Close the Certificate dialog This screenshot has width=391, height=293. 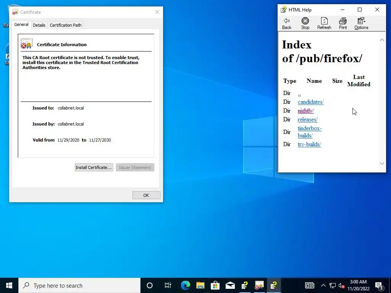[157, 12]
